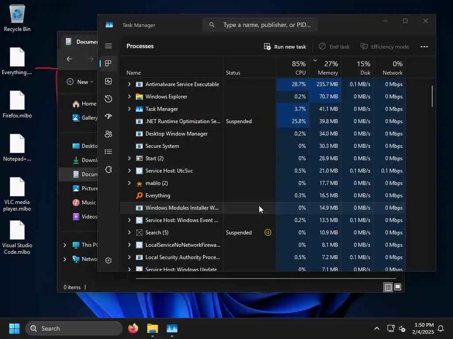Open the App history page icon
Viewport: 453px width, 339px height.
(108, 99)
